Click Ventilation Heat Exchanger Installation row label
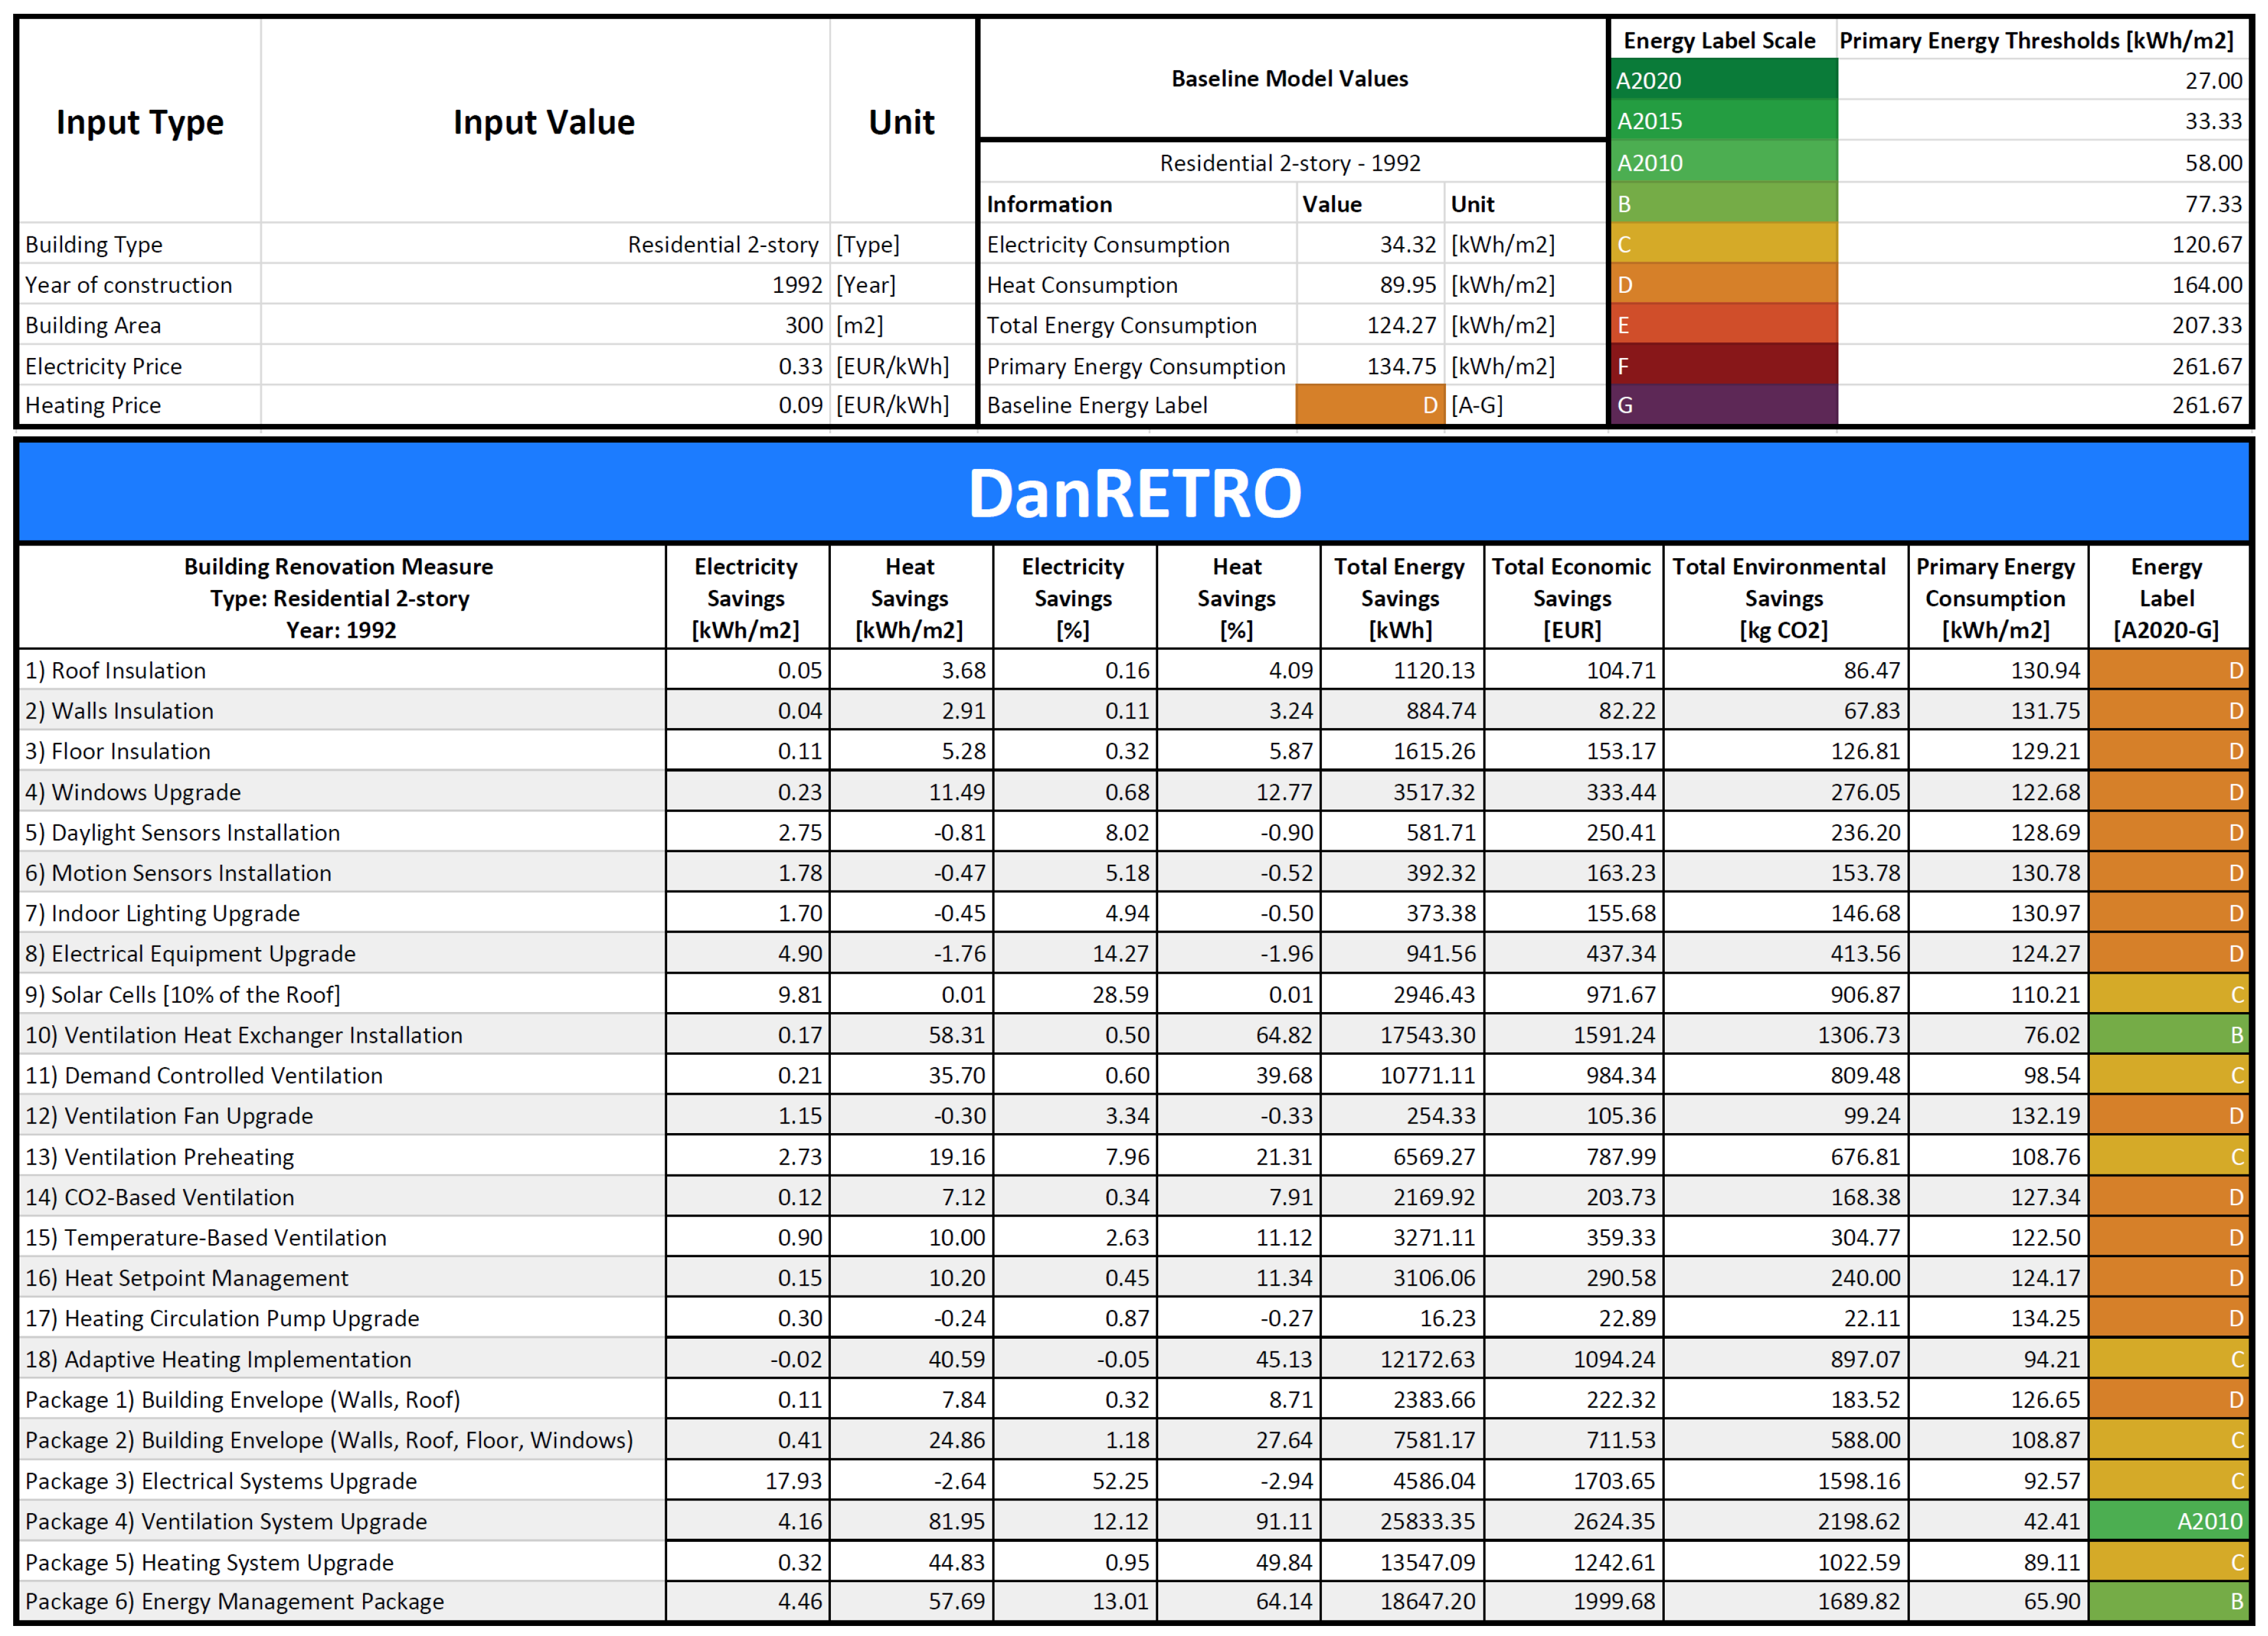The height and width of the screenshot is (1636, 2268). coord(243,1035)
